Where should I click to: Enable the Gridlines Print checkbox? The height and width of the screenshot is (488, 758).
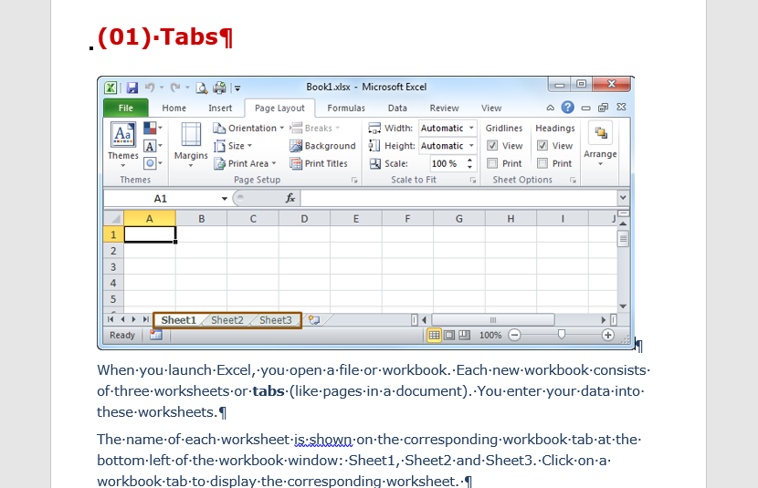492,163
